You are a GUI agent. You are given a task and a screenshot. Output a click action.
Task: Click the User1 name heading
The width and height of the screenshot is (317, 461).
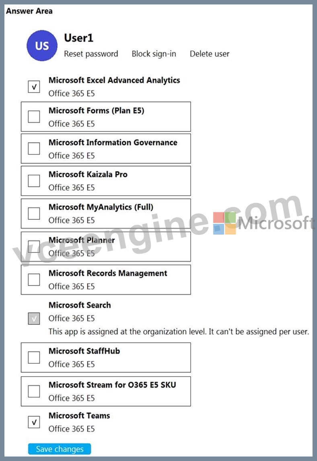pos(79,38)
